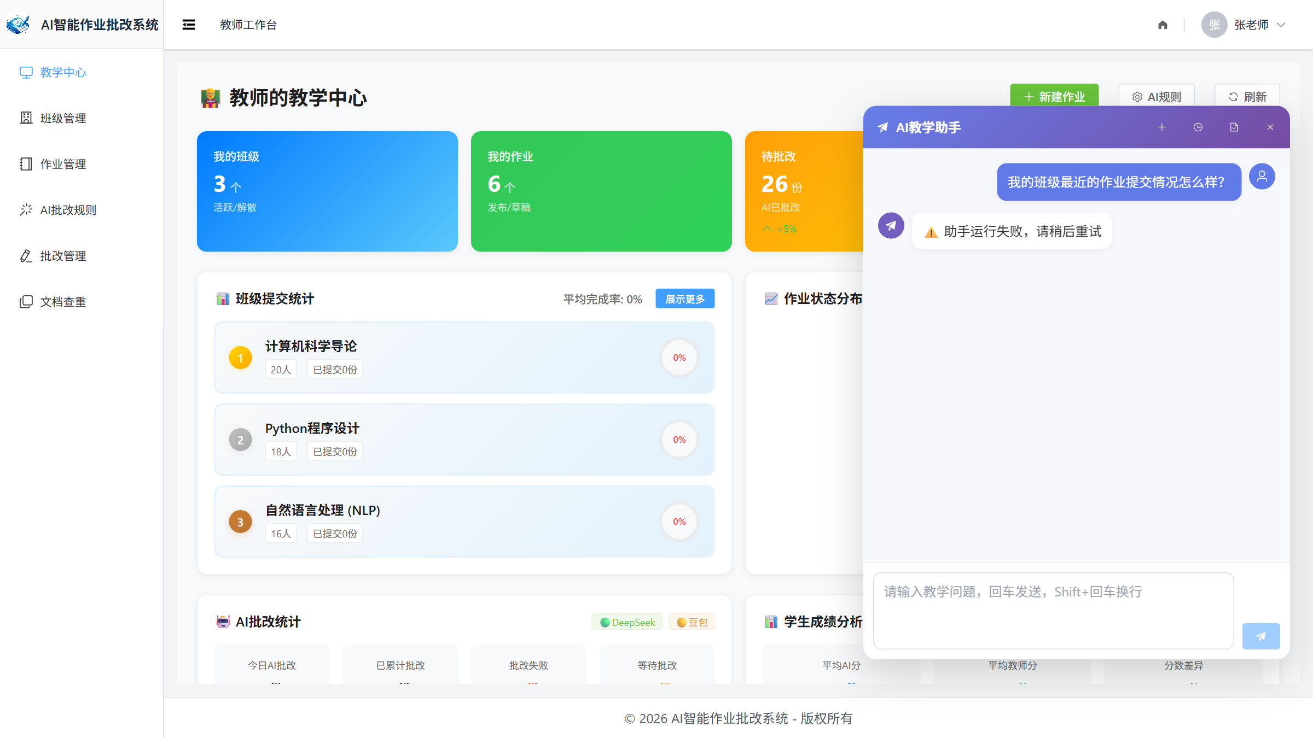Click the AI批改统计 robot icon
Screen dimensions: 1313x738
click(223, 622)
